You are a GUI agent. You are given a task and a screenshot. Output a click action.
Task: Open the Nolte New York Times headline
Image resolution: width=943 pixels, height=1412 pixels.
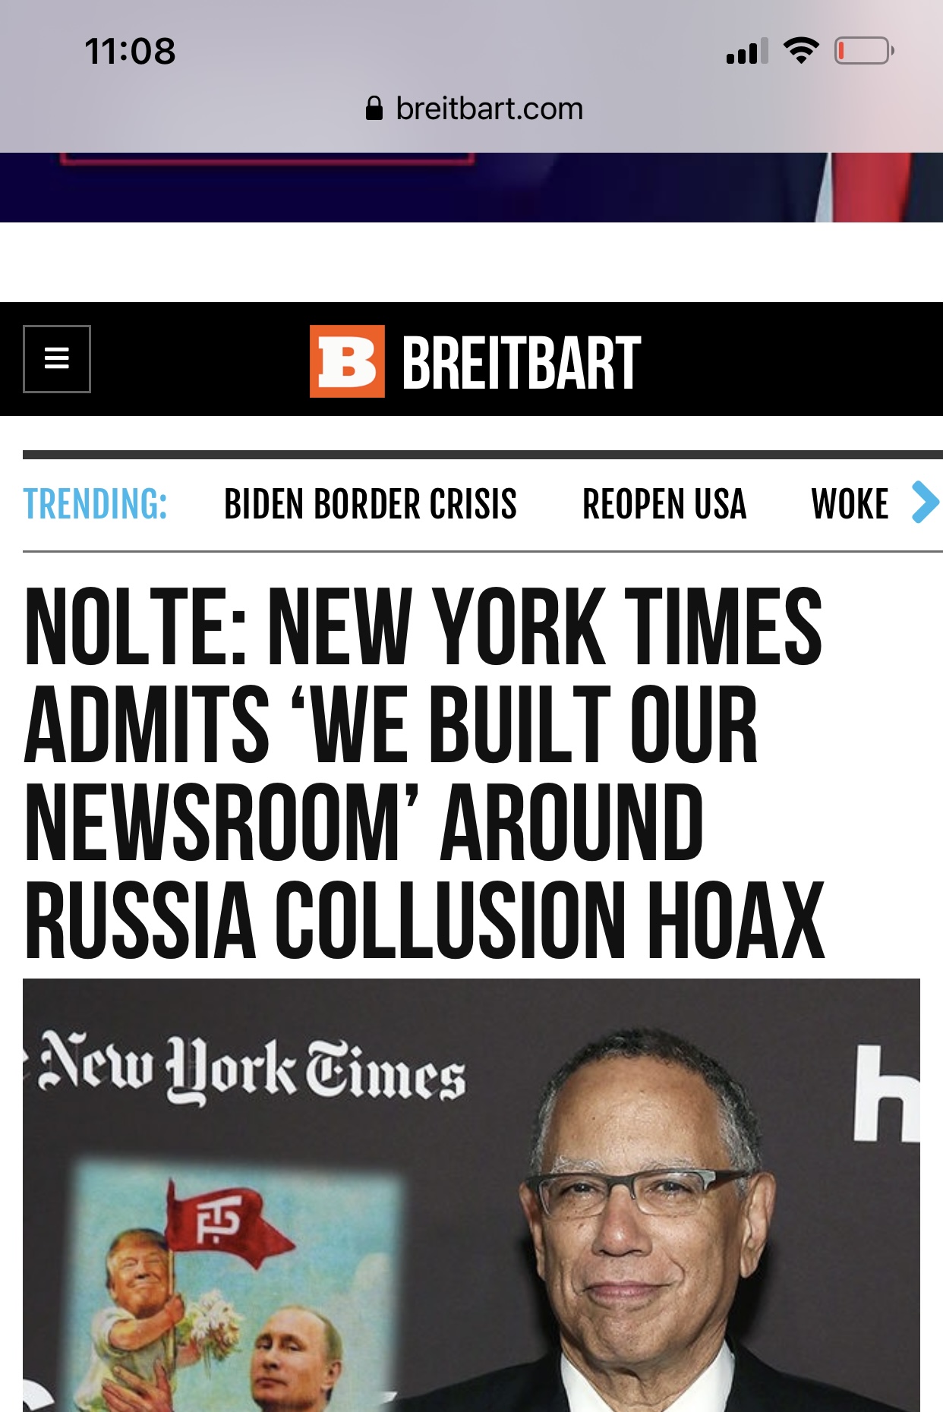click(x=424, y=773)
